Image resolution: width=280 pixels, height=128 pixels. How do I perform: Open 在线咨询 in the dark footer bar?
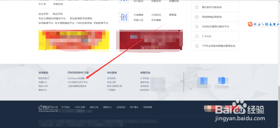pos(121,107)
